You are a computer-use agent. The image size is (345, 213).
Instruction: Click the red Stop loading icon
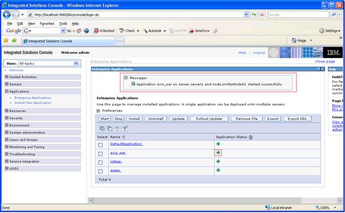(262, 15)
